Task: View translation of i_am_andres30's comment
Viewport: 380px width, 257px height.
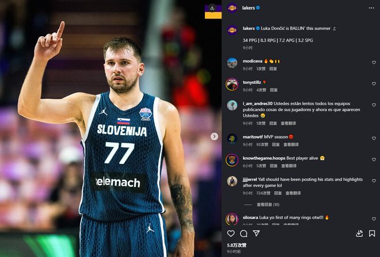Action: (288, 123)
